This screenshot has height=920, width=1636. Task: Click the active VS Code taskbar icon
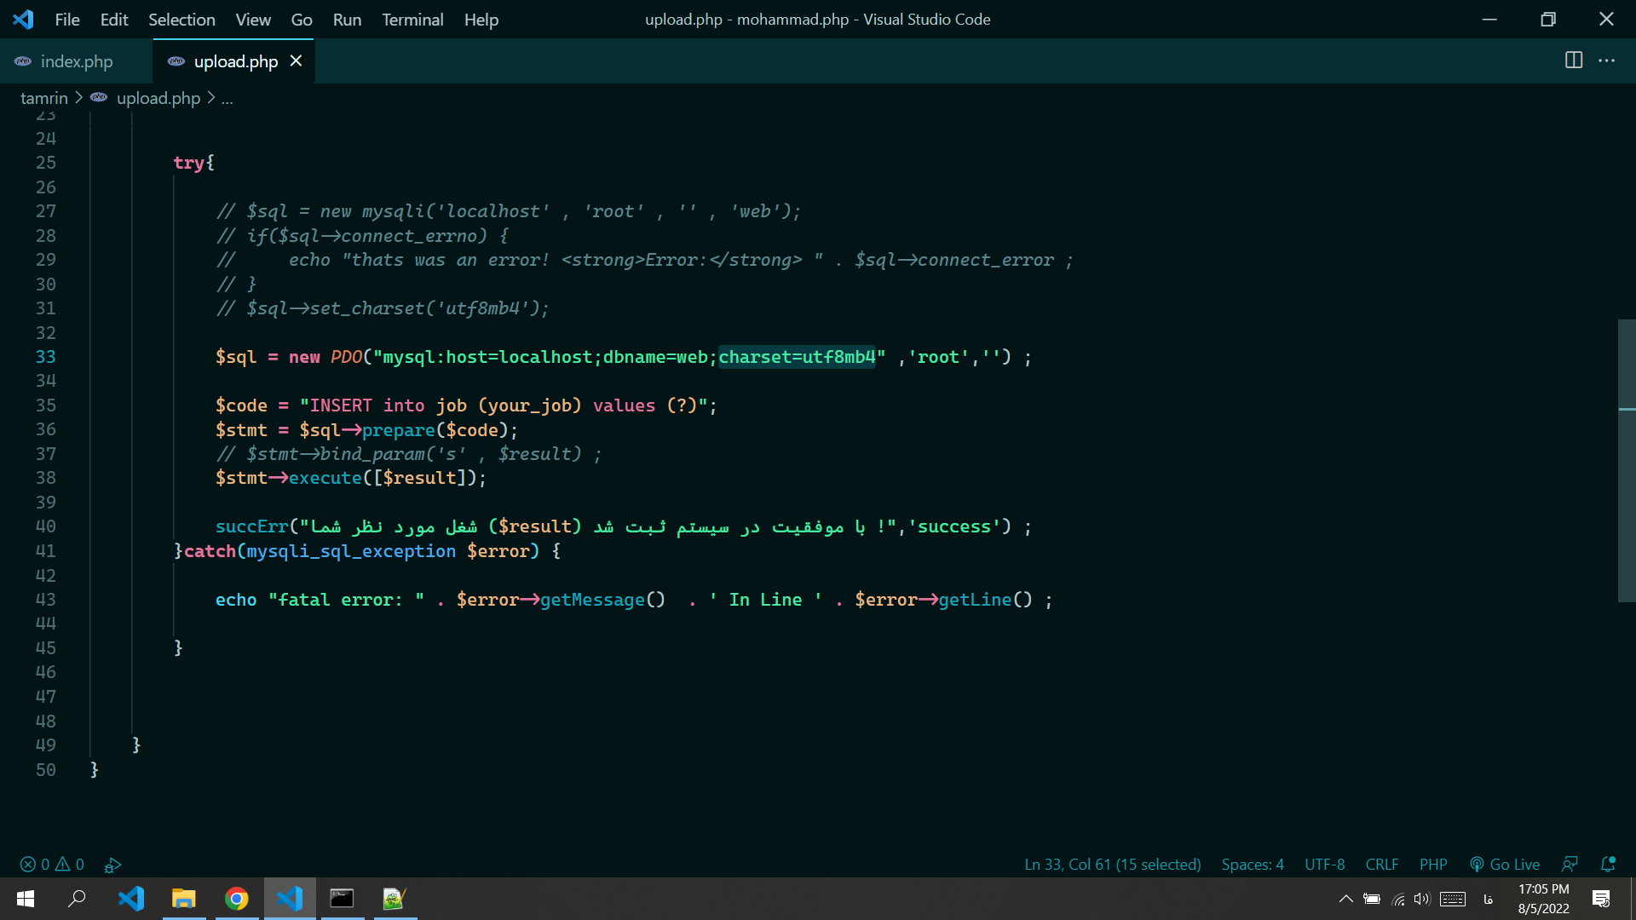[290, 899]
